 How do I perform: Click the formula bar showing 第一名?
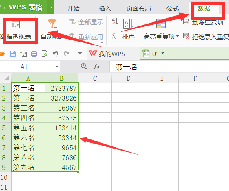click(x=169, y=67)
